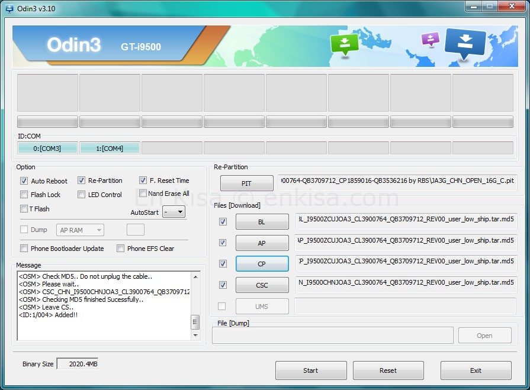Click the CP file path field
The image size is (530, 390).
406,263
